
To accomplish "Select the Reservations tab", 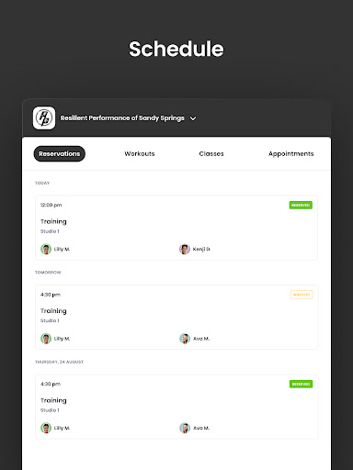I will click(60, 153).
